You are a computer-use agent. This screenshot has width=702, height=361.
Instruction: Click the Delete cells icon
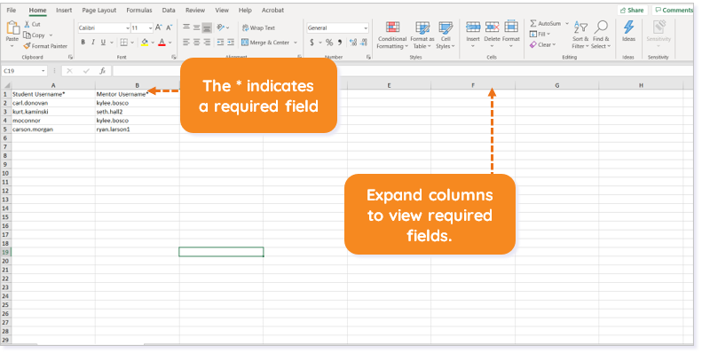(492, 27)
